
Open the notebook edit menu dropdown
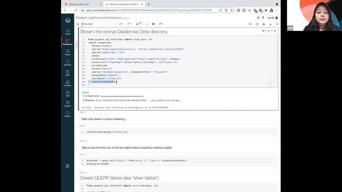click(129, 24)
